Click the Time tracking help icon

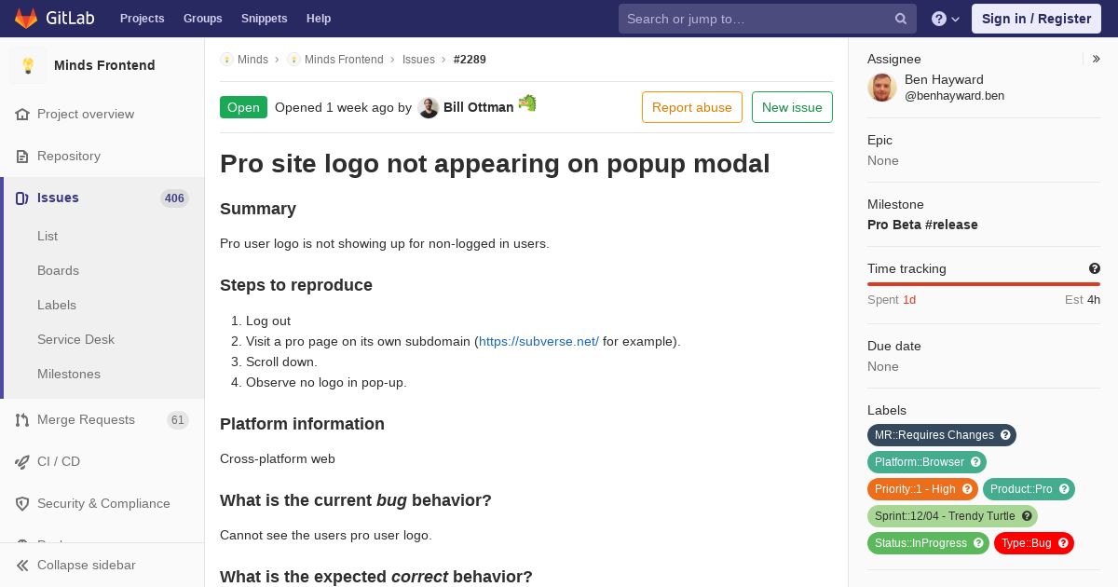pyautogui.click(x=1095, y=268)
